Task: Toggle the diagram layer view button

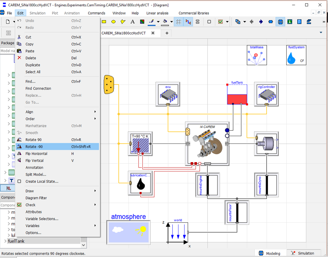Action: coord(280,22)
